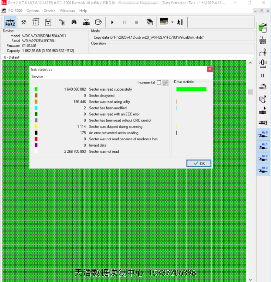
Task: Open the Options menu
Action: 33,11
